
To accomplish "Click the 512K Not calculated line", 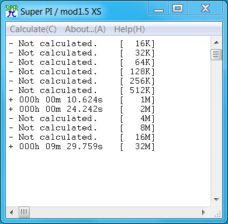I will (x=82, y=91).
